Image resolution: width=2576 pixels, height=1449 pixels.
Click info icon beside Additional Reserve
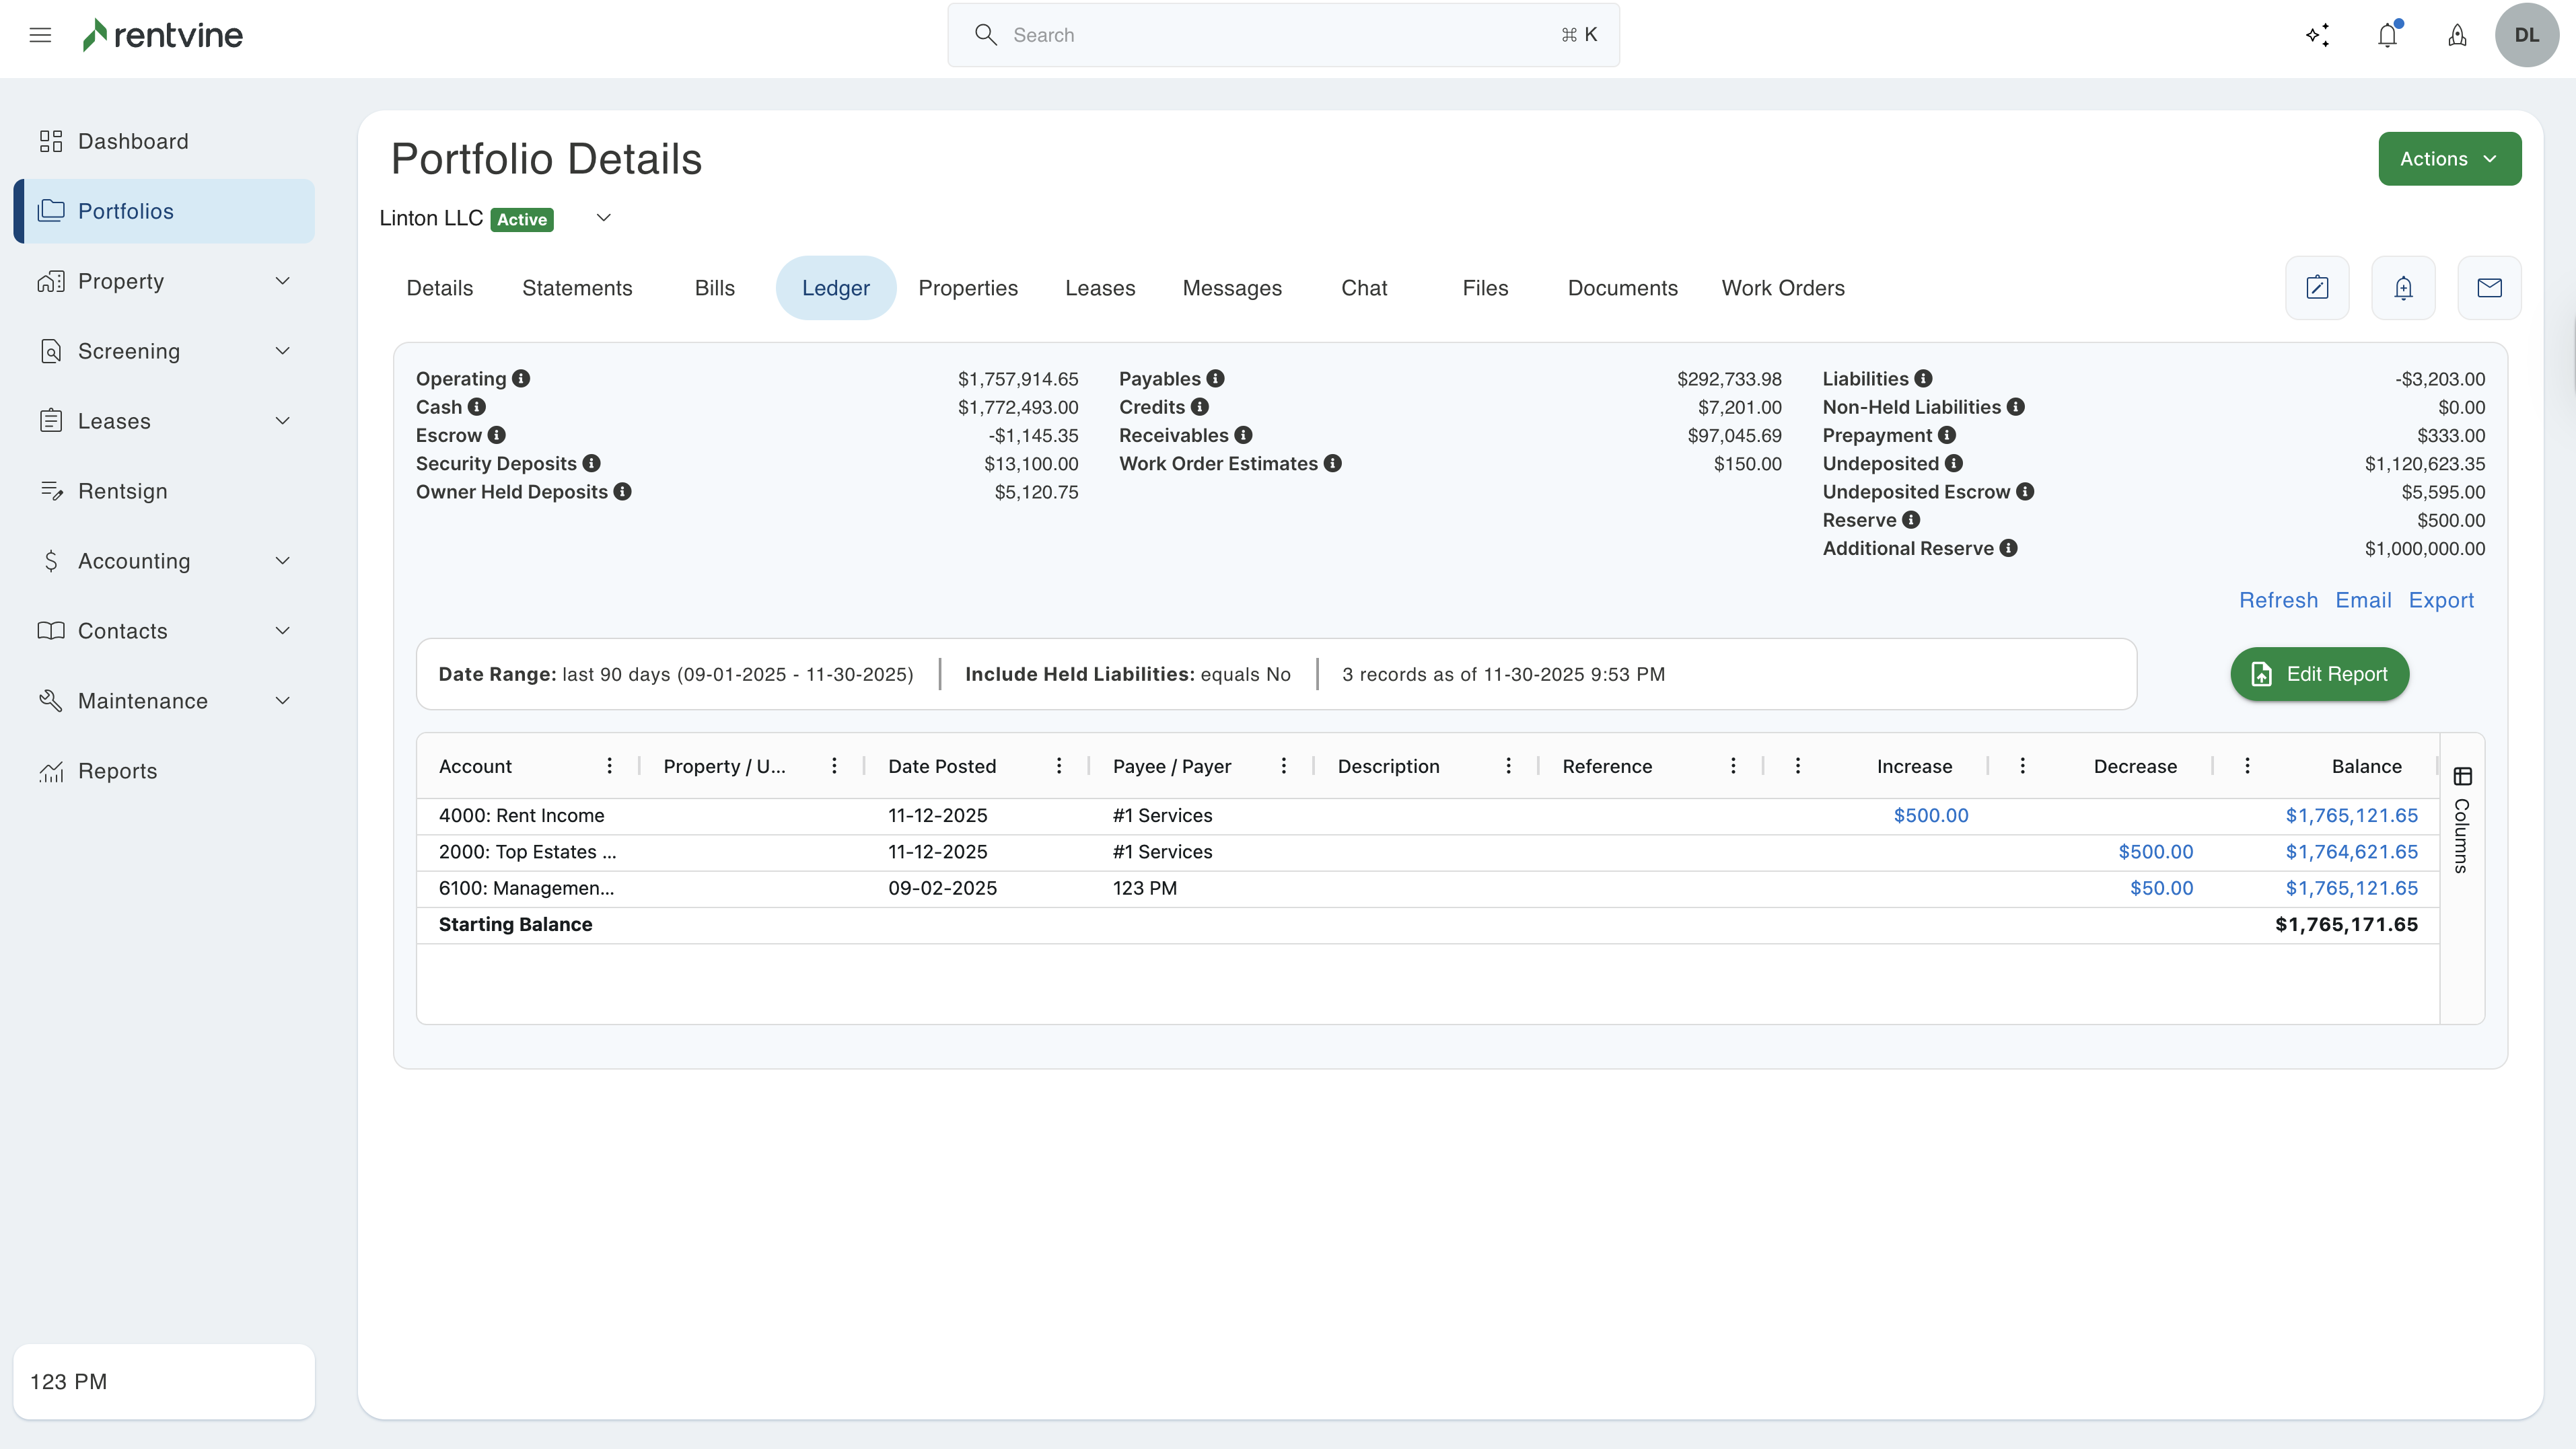pos(2008,549)
